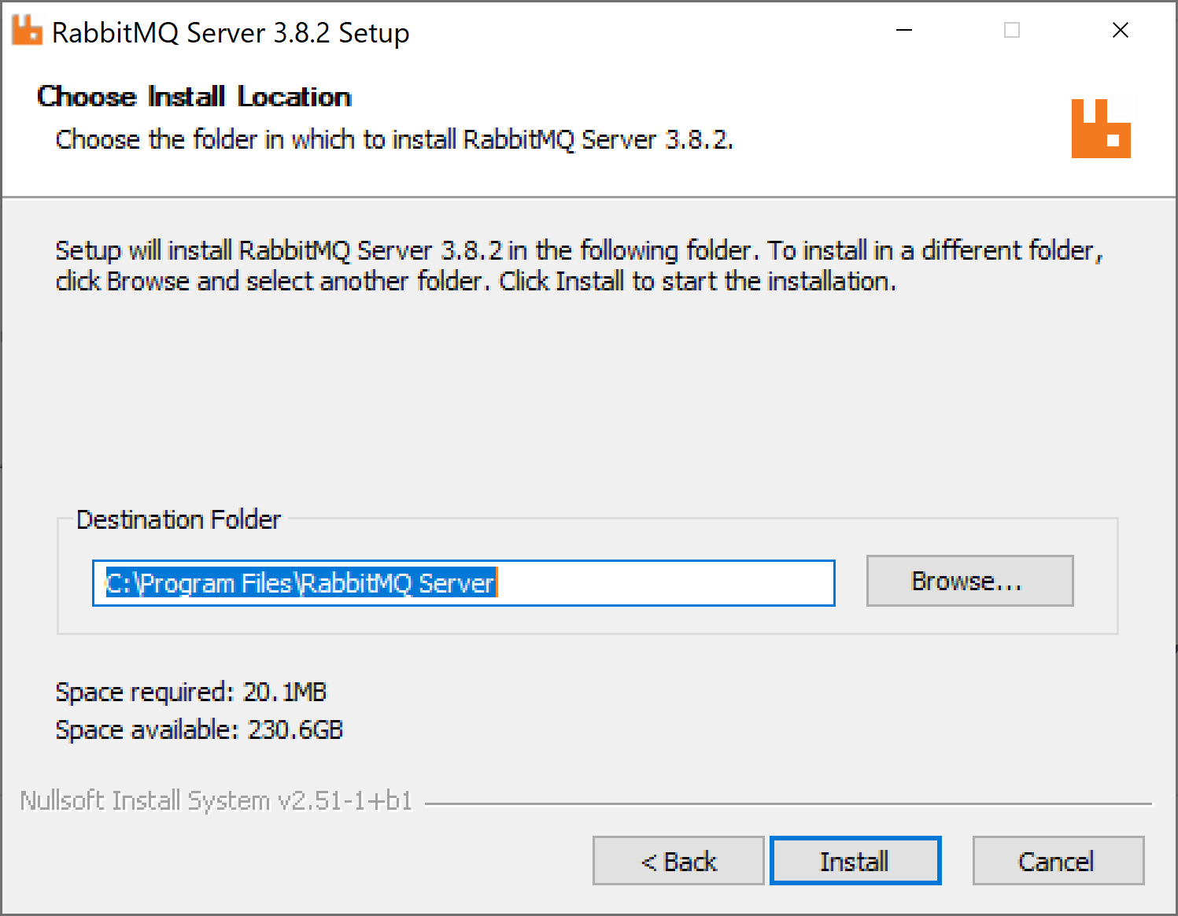Select the path C:\Program Files\RabbitMQ Server

[299, 582]
